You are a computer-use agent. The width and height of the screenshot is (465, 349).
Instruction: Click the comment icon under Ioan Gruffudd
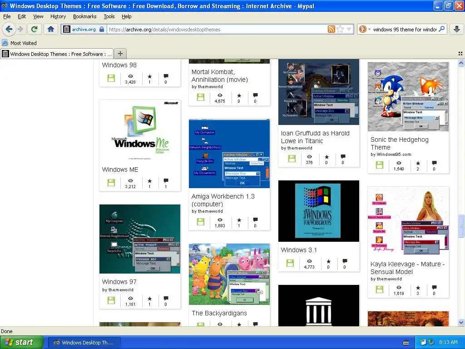(x=343, y=156)
